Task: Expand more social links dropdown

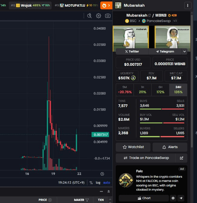Action: [x=184, y=52]
